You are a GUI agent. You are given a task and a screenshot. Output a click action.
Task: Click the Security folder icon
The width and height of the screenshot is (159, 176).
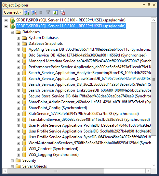click(x=18, y=160)
